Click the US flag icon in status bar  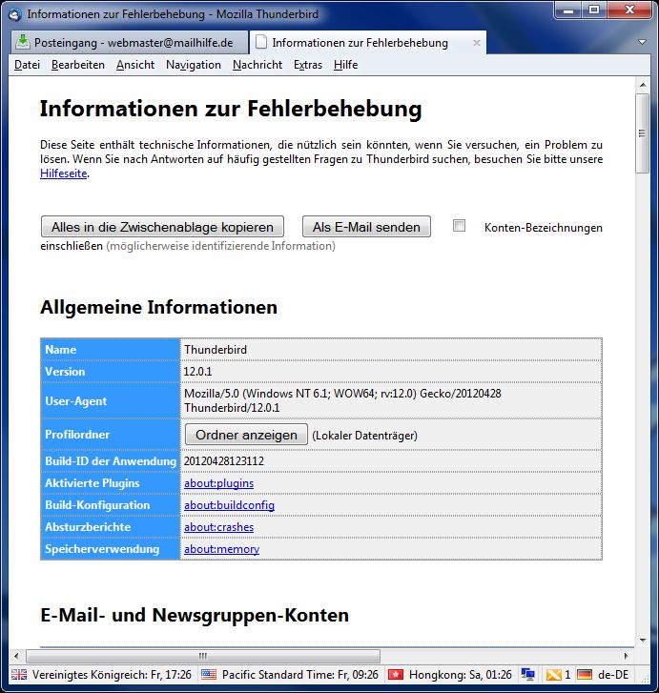[x=208, y=675]
